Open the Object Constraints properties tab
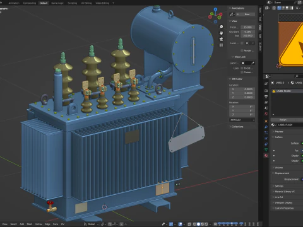This screenshot has height=227, width=303. click(x=266, y=144)
